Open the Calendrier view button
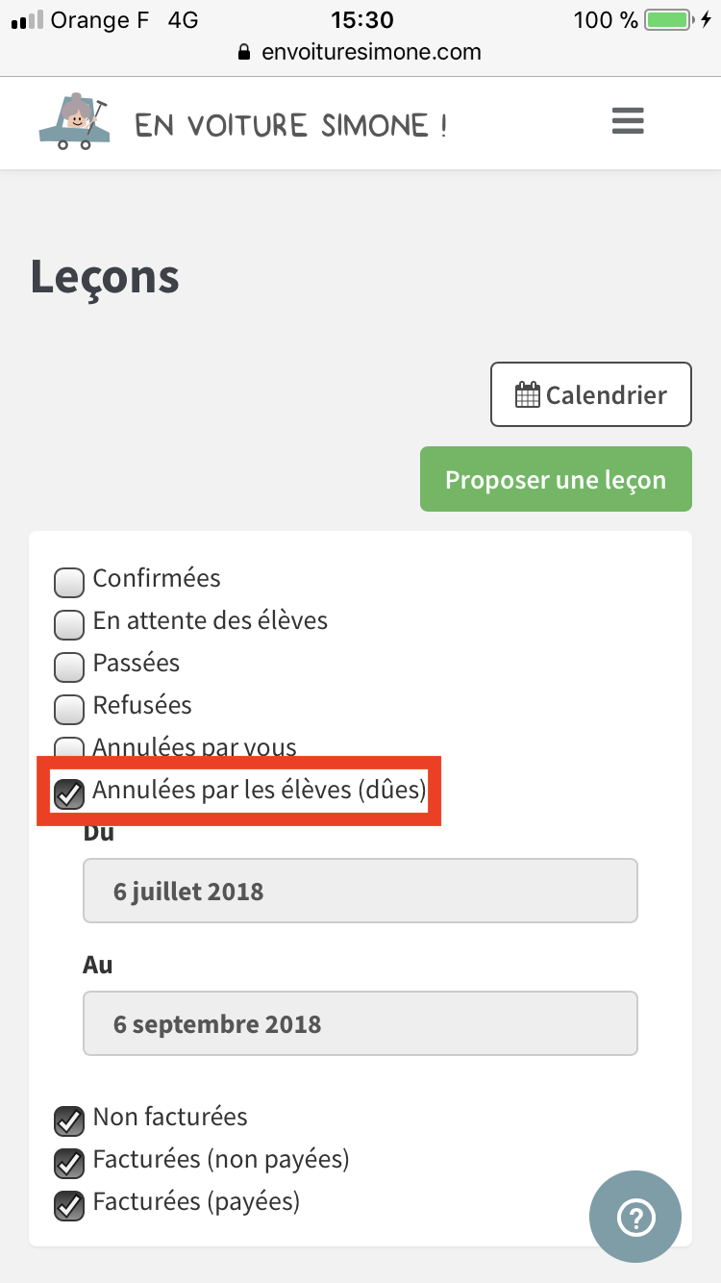The height and width of the screenshot is (1283, 721). coord(591,394)
